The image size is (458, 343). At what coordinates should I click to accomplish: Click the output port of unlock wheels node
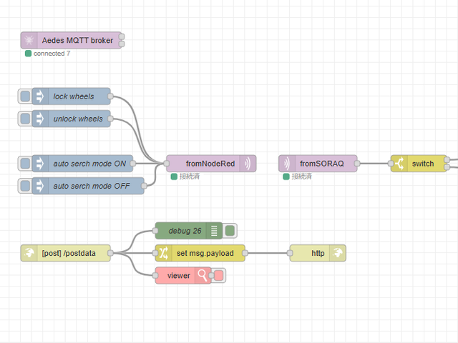110,119
